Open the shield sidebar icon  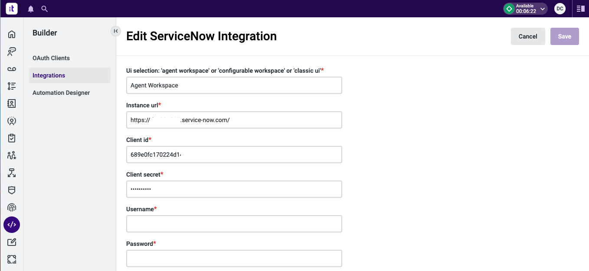tap(12, 190)
